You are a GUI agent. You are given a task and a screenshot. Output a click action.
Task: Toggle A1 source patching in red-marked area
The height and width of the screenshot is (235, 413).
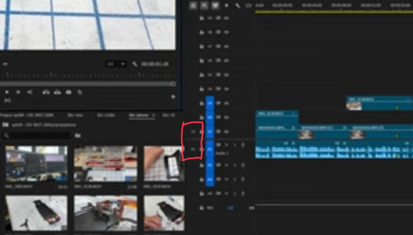(x=193, y=149)
